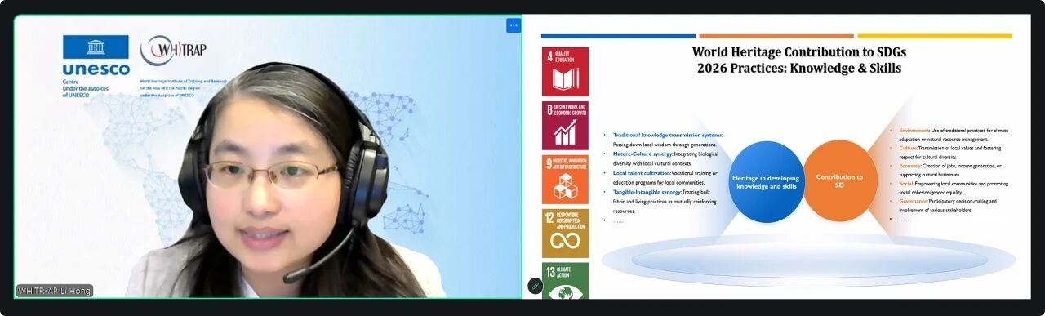
Task: Click the 'Local talent cultivation' bullet text
Action: pyautogui.click(x=642, y=173)
